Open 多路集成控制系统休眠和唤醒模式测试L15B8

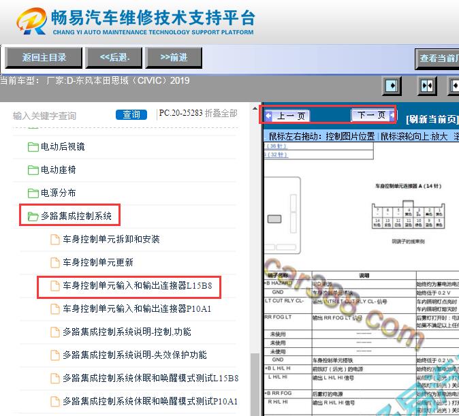[x=151, y=378]
